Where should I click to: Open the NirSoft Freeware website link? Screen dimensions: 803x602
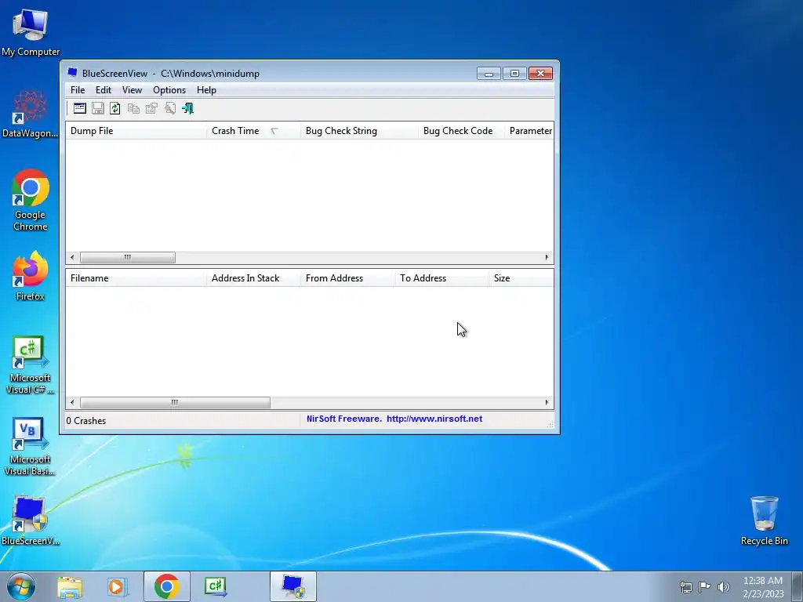click(x=394, y=419)
